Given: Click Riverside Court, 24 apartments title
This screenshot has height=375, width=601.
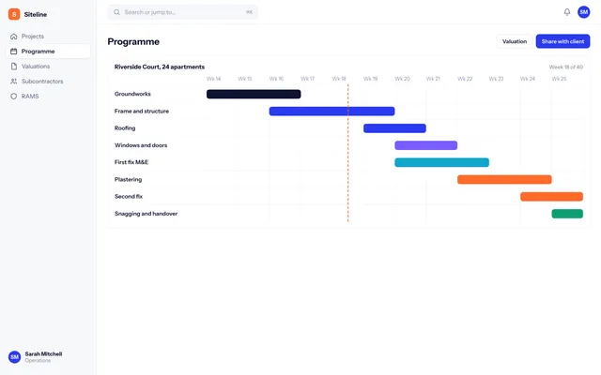Looking at the screenshot, I should (x=160, y=67).
